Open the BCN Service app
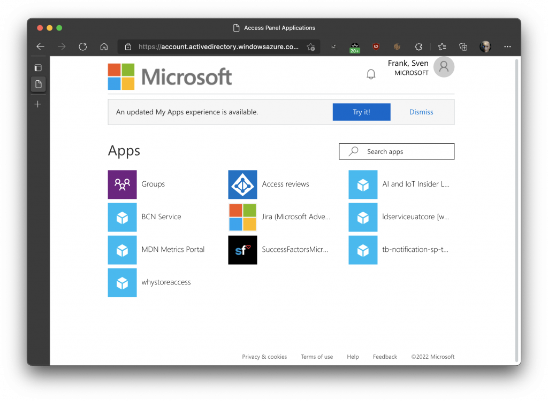 123,217
